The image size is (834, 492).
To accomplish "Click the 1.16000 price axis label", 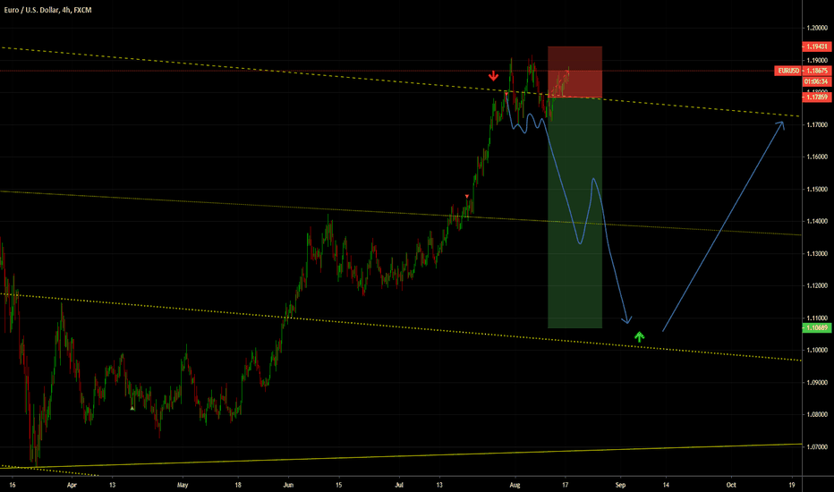I will click(817, 157).
